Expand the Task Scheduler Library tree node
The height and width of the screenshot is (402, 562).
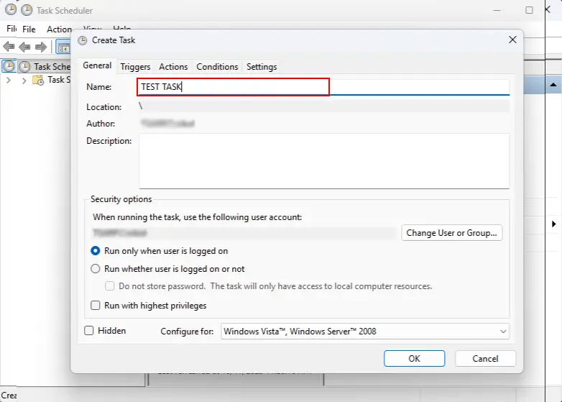click(24, 80)
